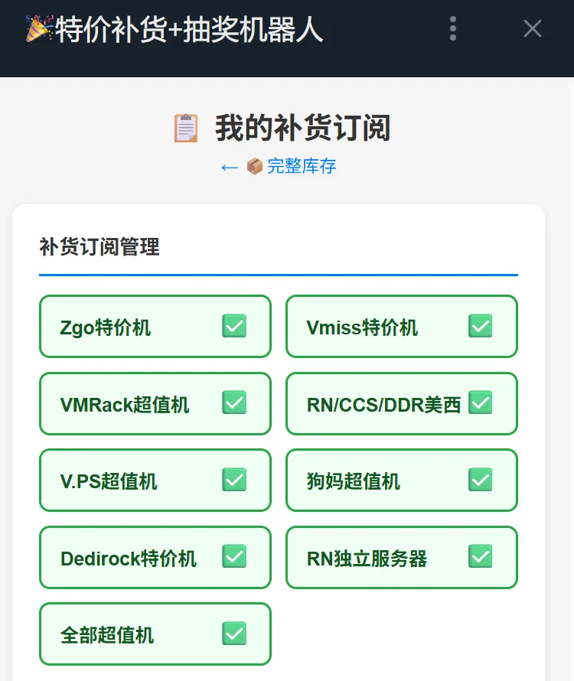
Task: Uncheck the Zgo特价机 subscription checkbox
Action: click(234, 326)
